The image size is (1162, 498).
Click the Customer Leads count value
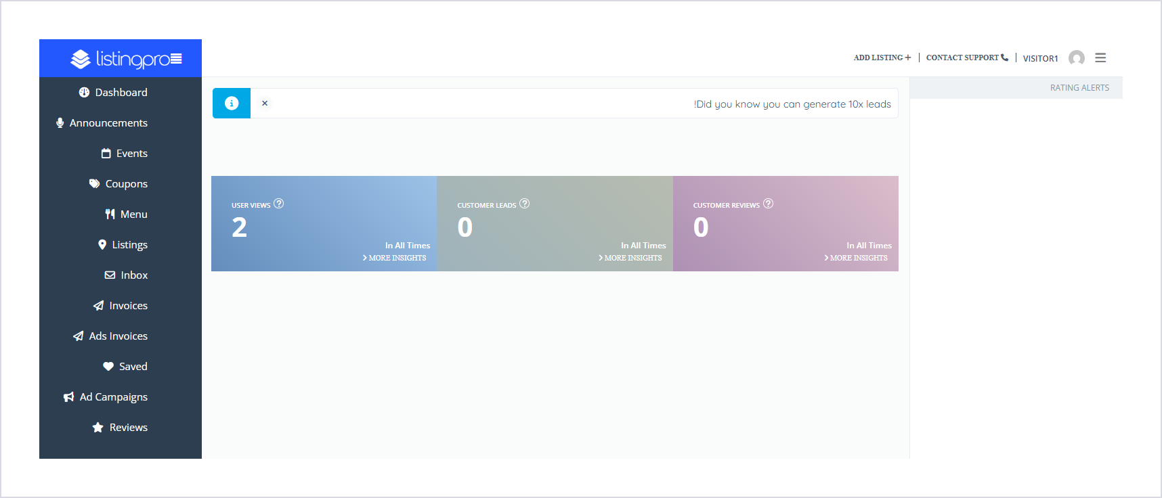point(465,227)
